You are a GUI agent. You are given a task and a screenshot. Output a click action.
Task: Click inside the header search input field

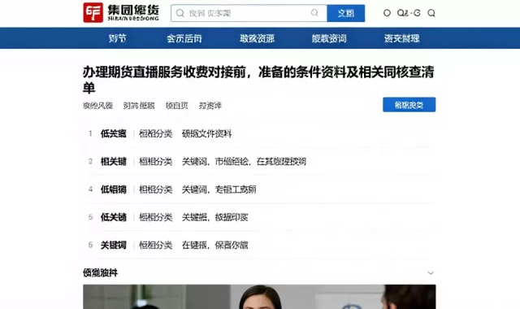pos(249,13)
